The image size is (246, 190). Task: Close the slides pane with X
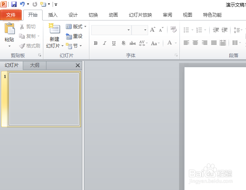[x=78, y=65]
